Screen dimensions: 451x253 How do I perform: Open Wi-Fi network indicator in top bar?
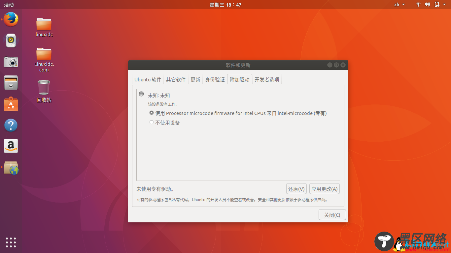tap(418, 5)
